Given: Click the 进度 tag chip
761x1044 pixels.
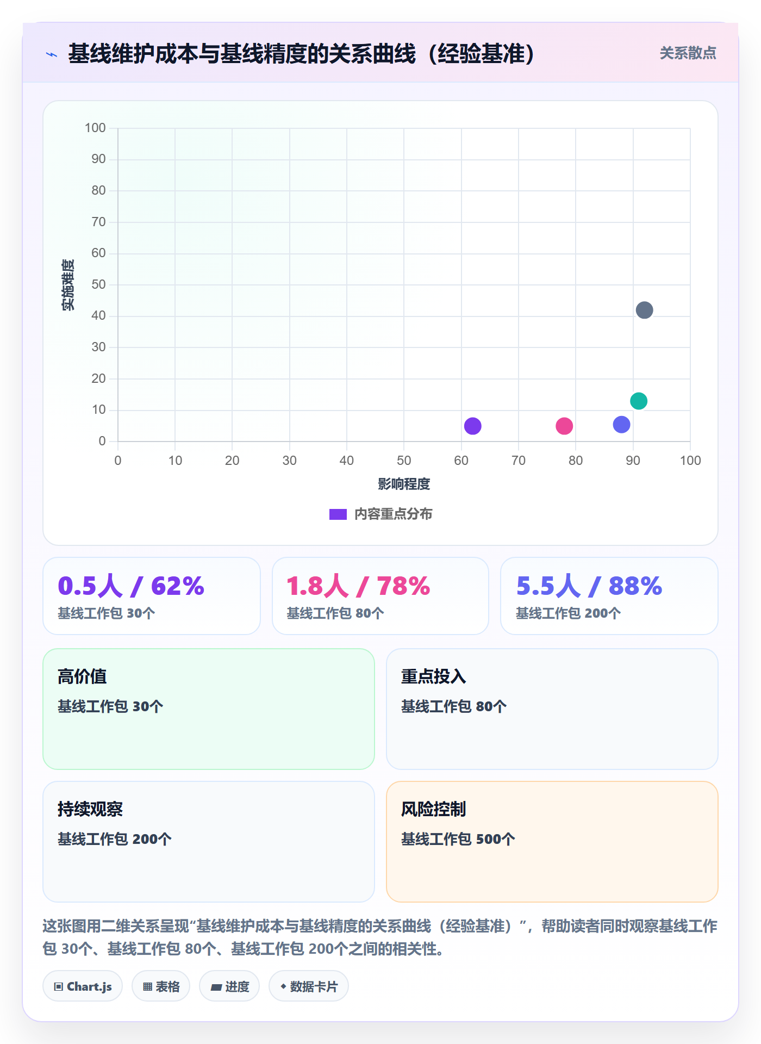Looking at the screenshot, I should [x=229, y=986].
